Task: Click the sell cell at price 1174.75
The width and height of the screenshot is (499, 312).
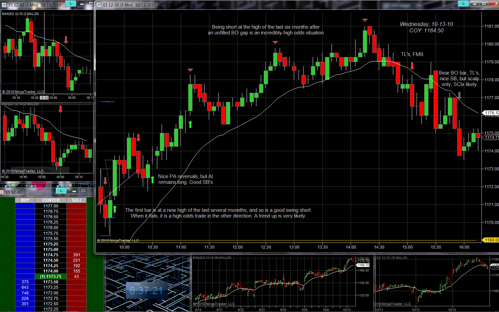Action: (x=77, y=255)
